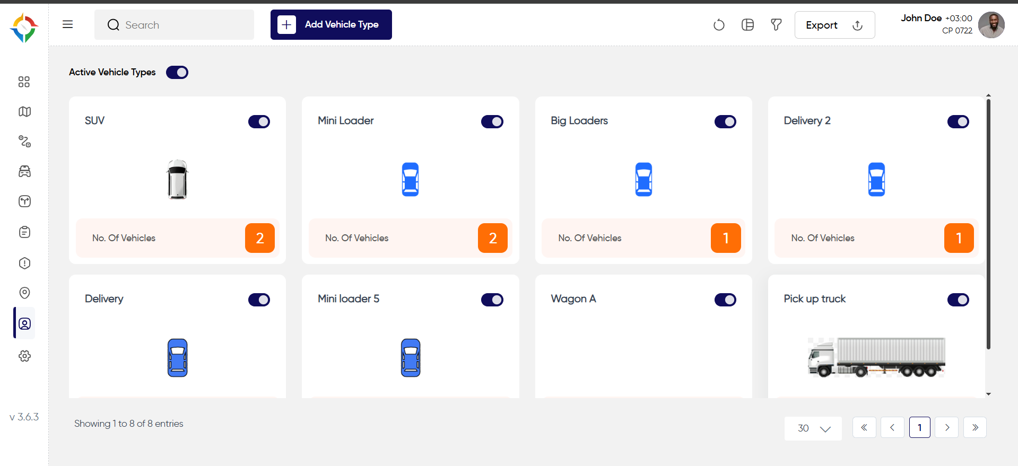Toggle the Delivery 2 switch
The width and height of the screenshot is (1018, 466).
point(958,121)
